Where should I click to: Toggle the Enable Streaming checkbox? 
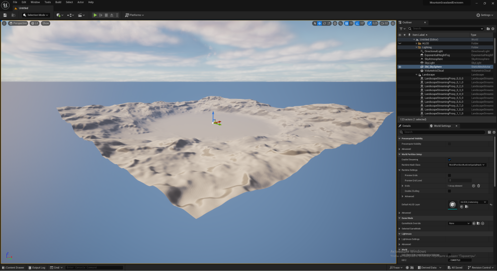449,160
